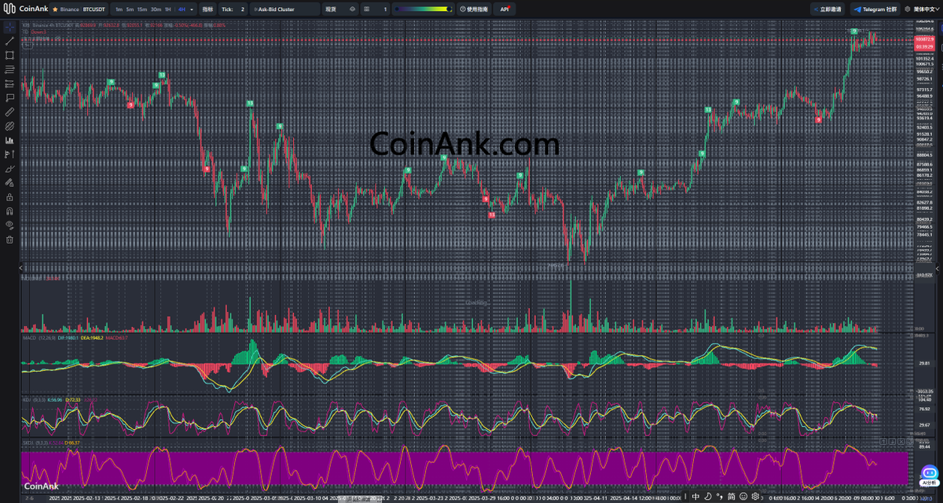
Task: Click the favorite star beside Binance
Action: [x=56, y=9]
